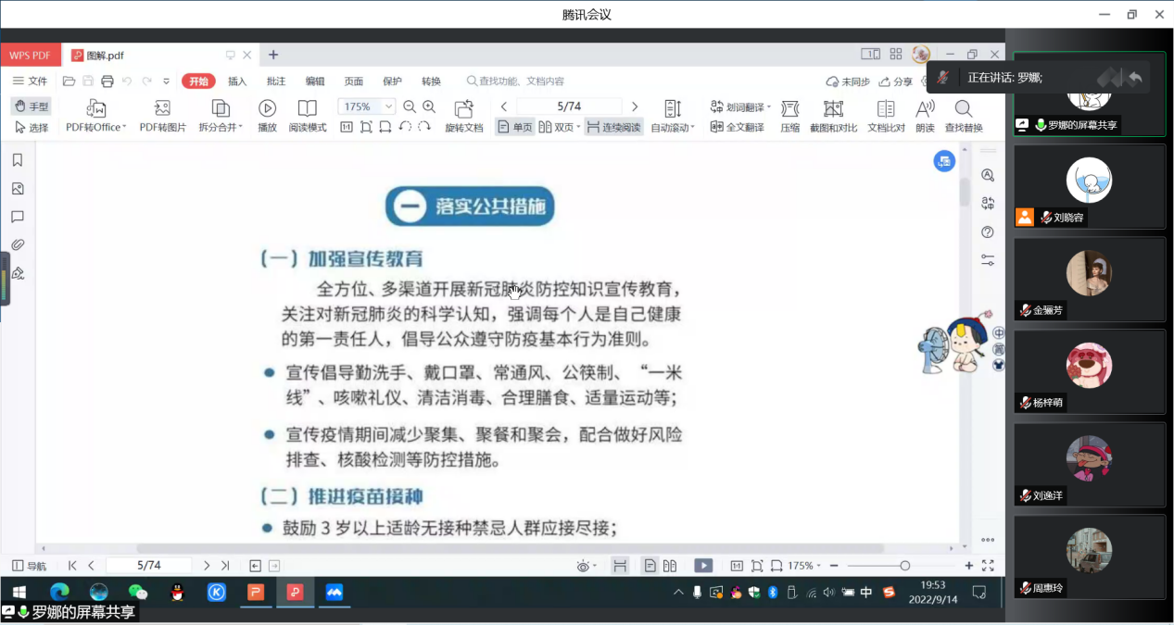Click the 压缩 compress icon
Image resolution: width=1174 pixels, height=625 pixels.
coord(789,108)
